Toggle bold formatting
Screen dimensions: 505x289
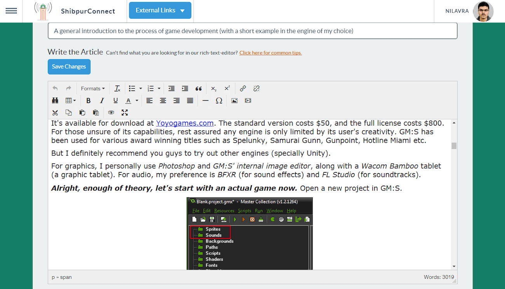point(88,101)
